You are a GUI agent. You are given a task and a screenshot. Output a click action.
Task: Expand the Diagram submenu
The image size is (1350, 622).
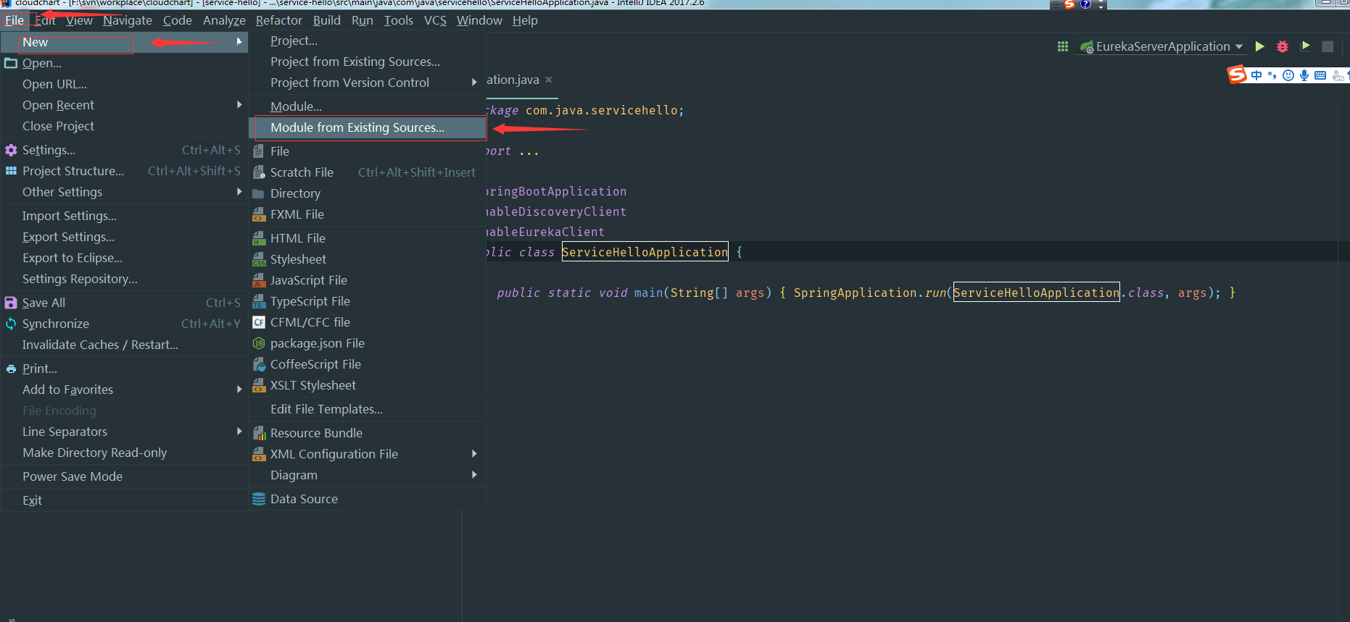[x=368, y=475]
